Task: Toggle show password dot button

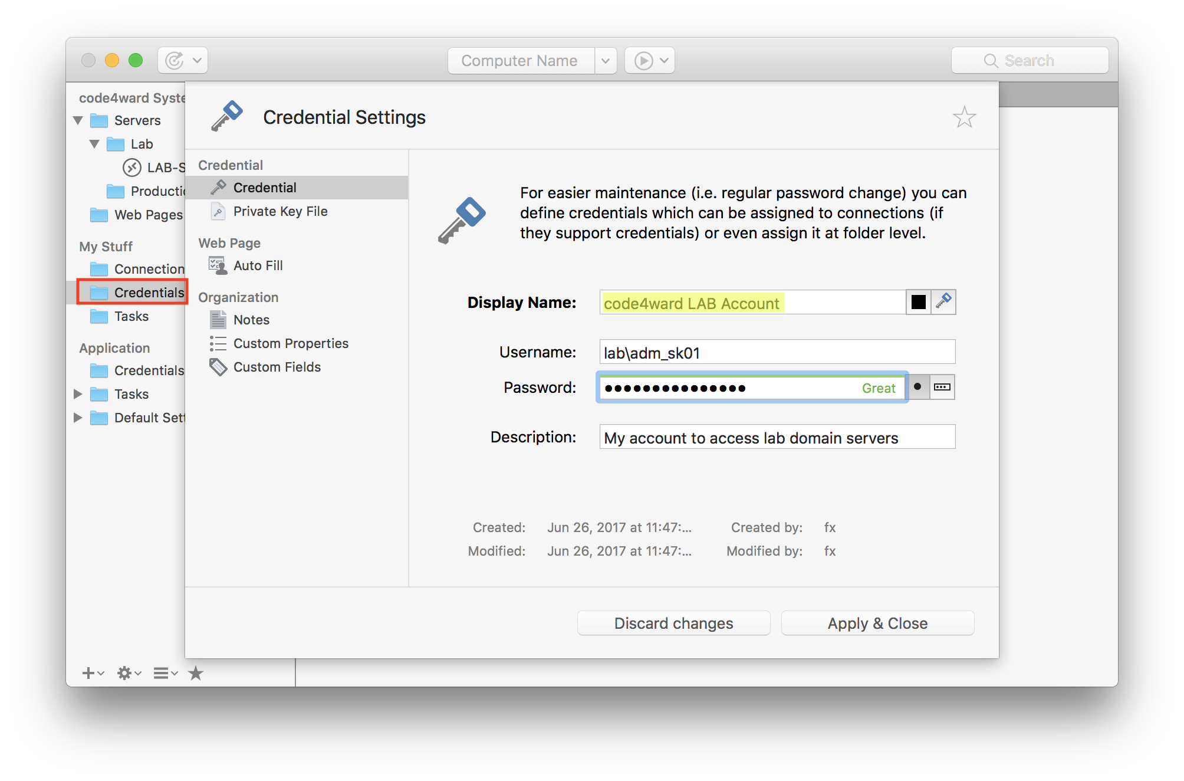Action: (x=917, y=388)
